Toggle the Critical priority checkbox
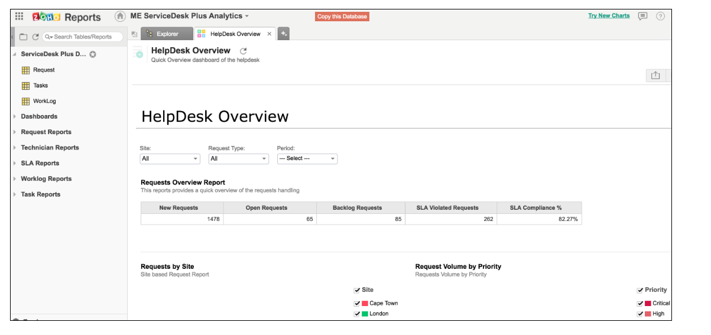This screenshot has height=335, width=711. (x=640, y=303)
